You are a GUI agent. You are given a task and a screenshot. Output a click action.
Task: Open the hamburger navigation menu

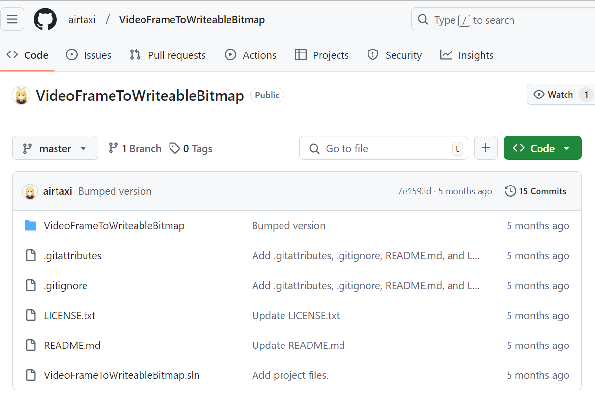click(12, 20)
